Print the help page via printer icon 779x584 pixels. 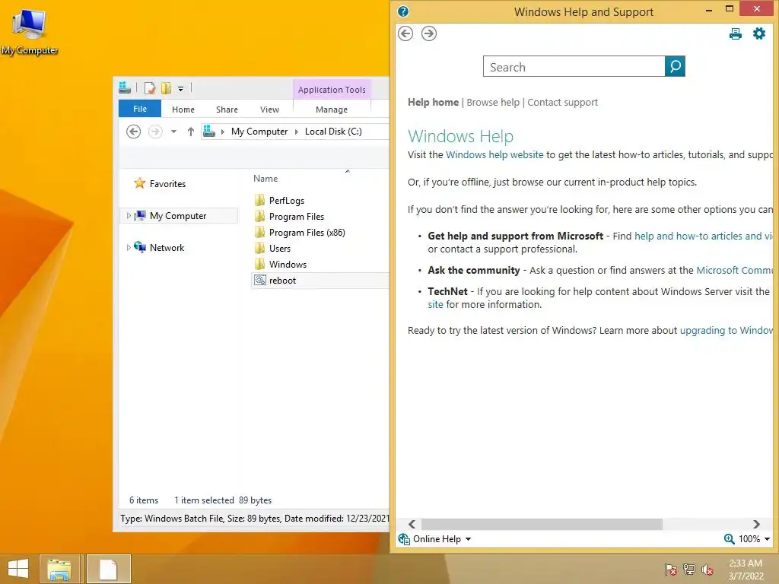click(736, 33)
